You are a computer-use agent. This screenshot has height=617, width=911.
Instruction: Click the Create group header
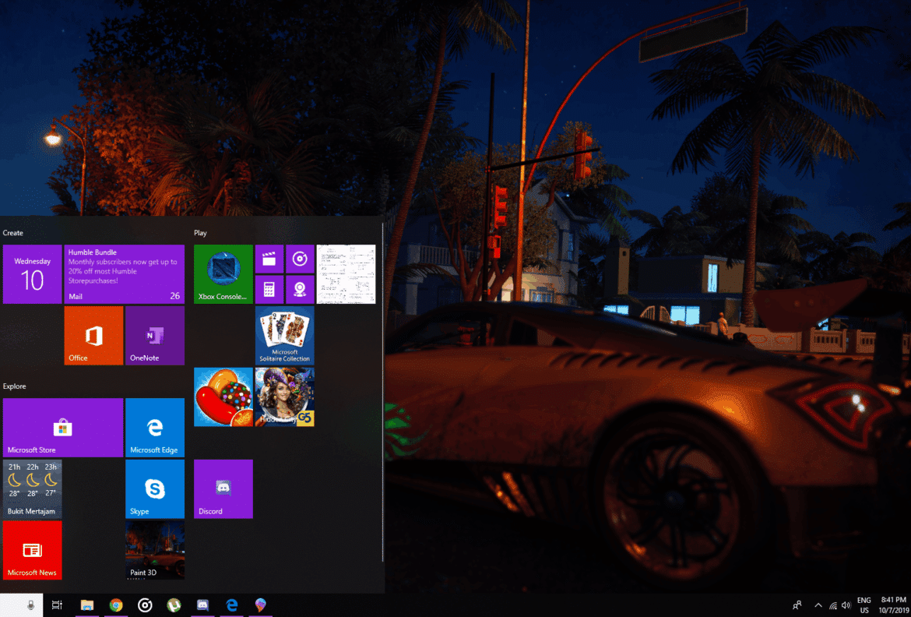pos(13,233)
